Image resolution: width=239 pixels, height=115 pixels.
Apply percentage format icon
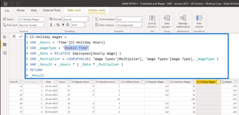pos(58,25)
